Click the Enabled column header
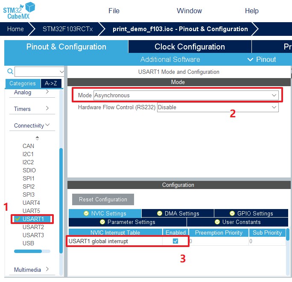The width and height of the screenshot is (292, 282). [175, 233]
